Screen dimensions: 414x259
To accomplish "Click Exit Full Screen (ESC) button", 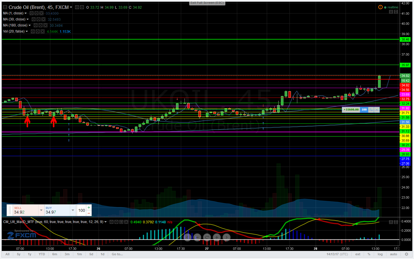I will (207, 3).
